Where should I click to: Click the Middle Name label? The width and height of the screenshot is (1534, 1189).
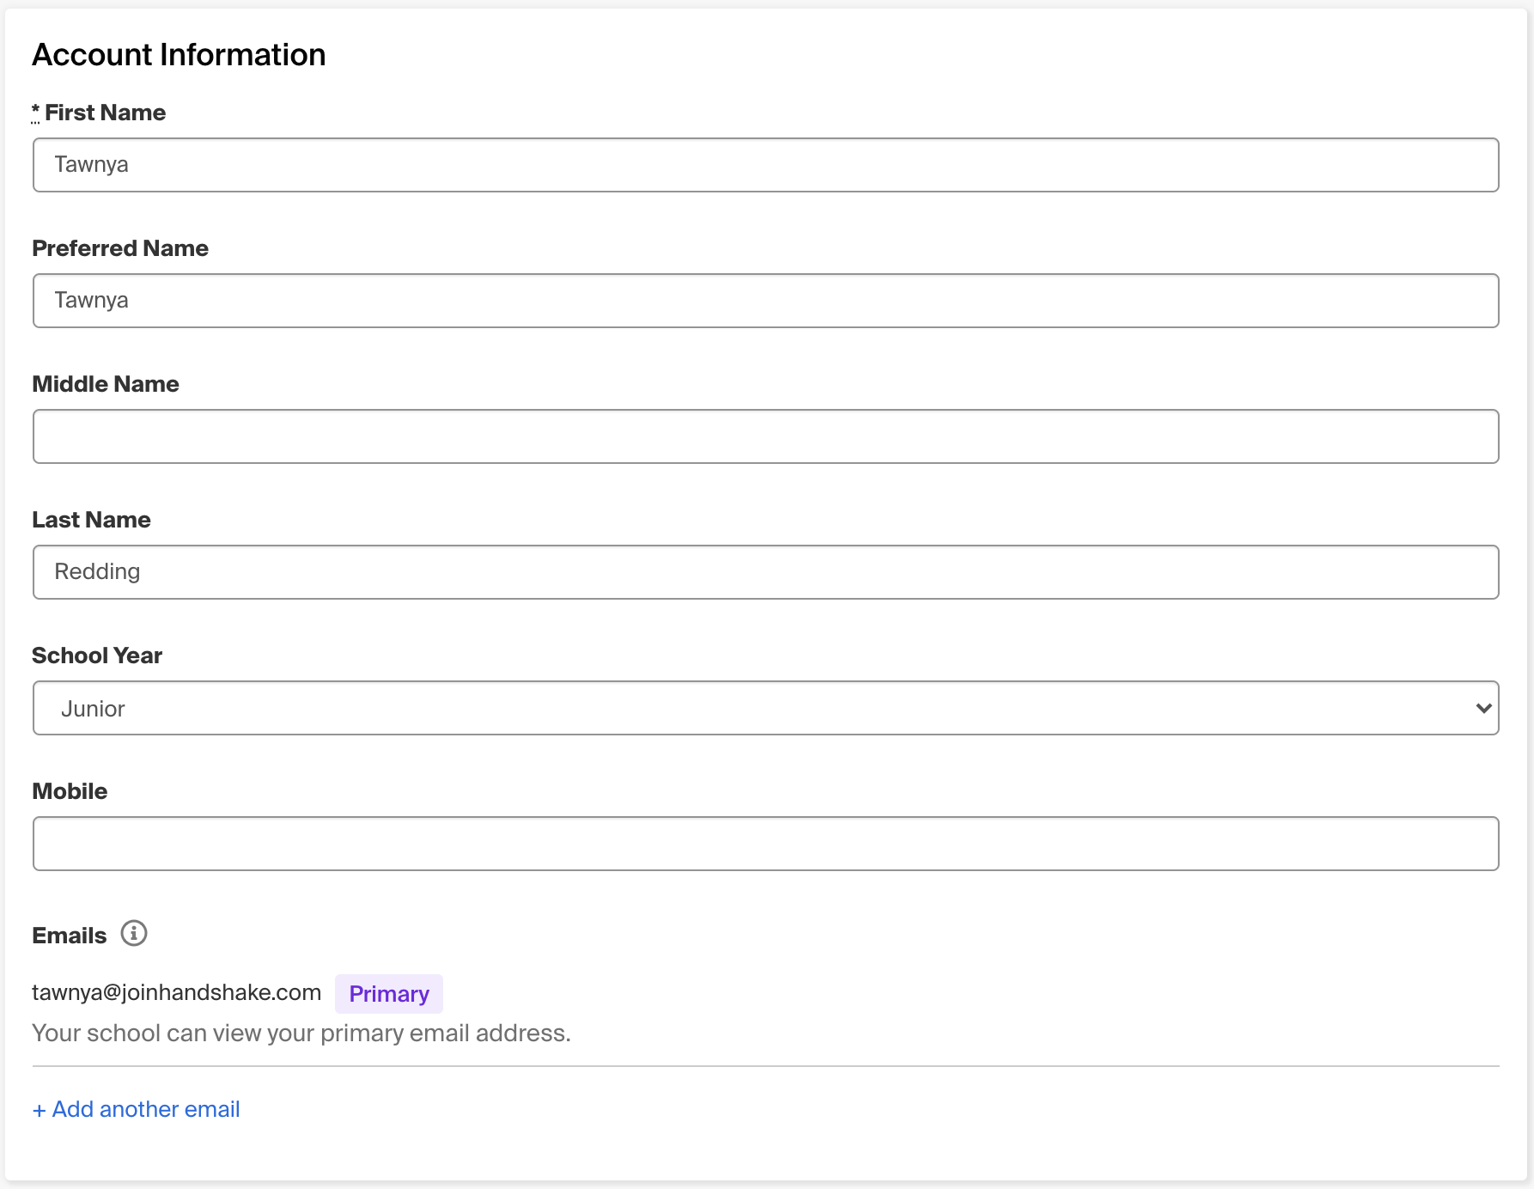(106, 384)
